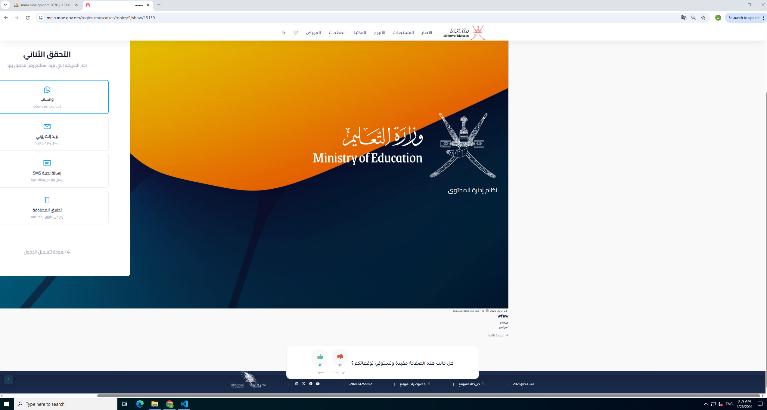Click the Ministry of Education header logo
Image resolution: width=767 pixels, height=410 pixels.
(464, 32)
